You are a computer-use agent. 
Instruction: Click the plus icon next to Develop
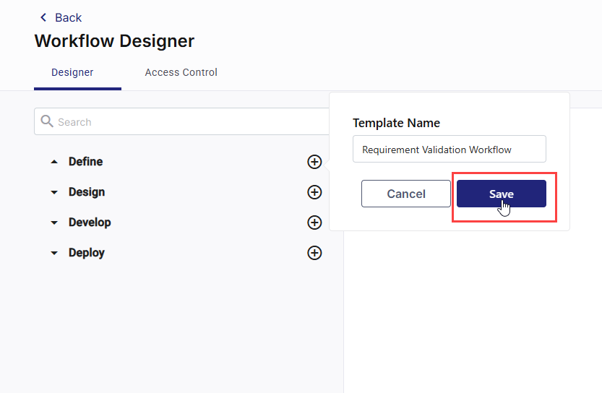(x=314, y=223)
